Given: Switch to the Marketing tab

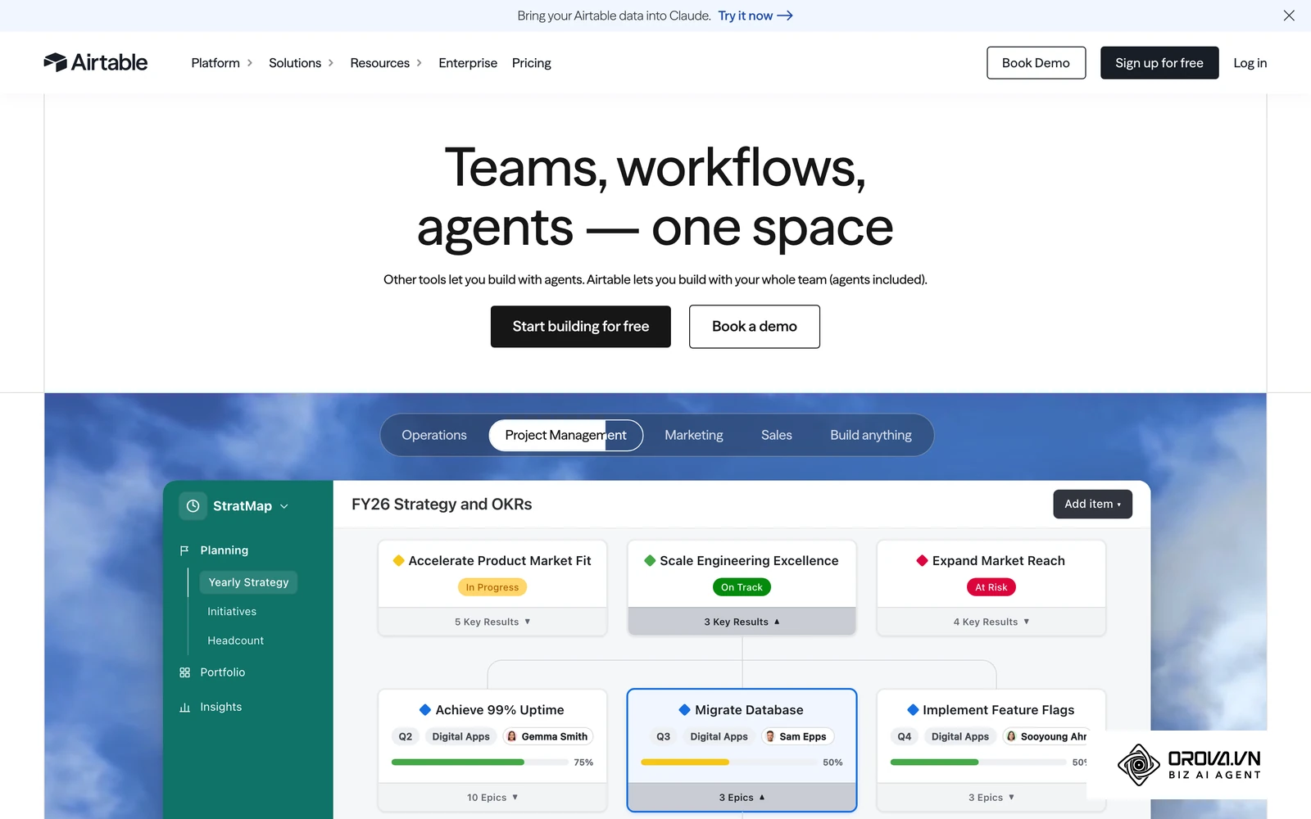Looking at the screenshot, I should click(x=694, y=435).
